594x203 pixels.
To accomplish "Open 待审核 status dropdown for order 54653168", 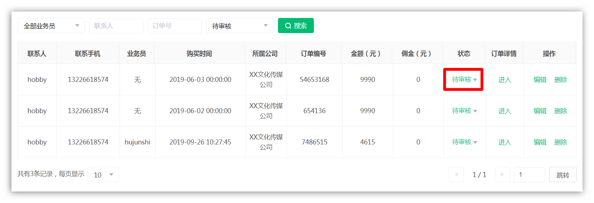I will pos(464,79).
